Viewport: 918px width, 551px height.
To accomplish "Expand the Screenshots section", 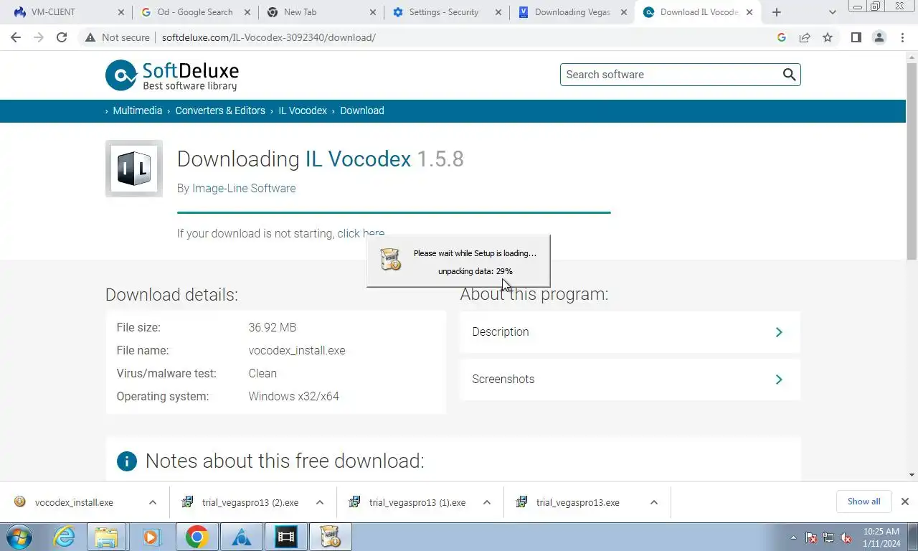I will 630,380.
